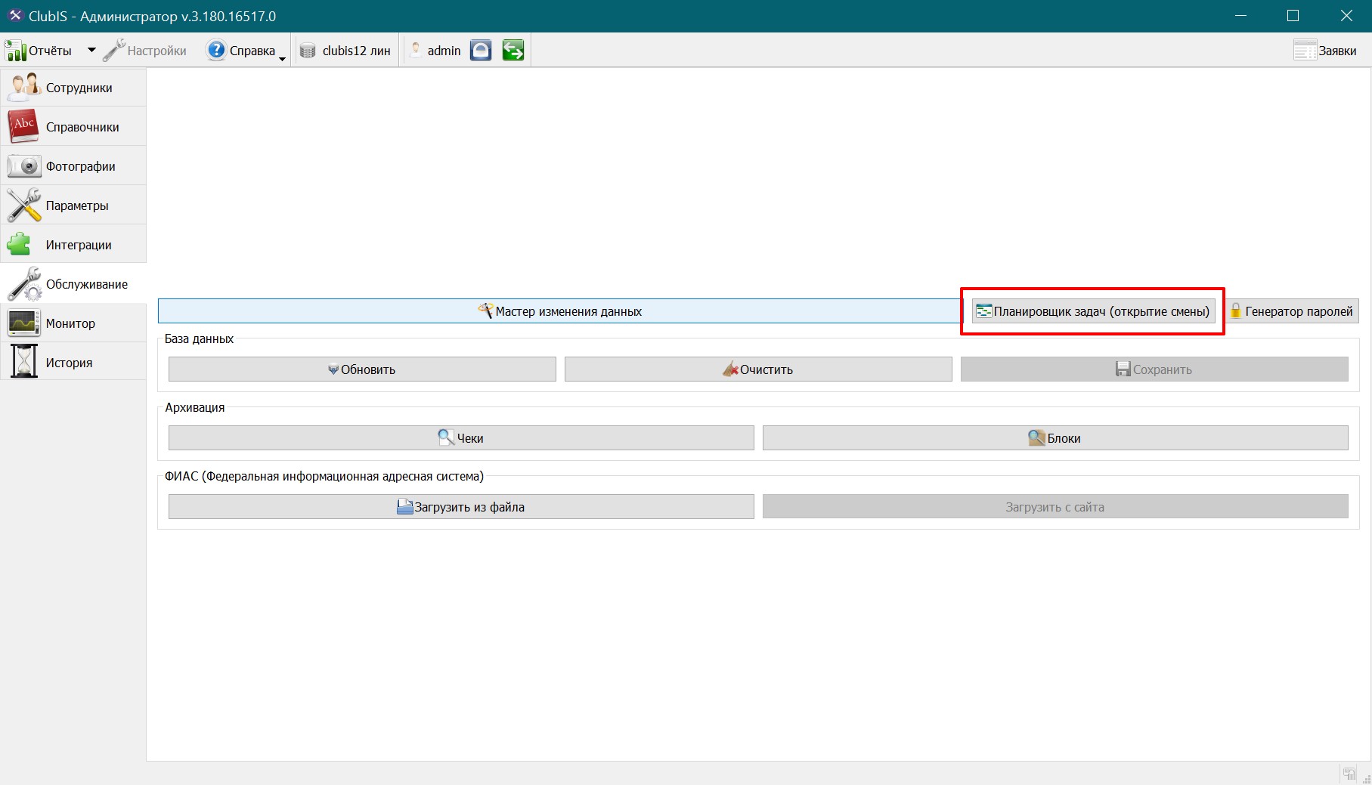Open the Интеграции puzzle section

tap(73, 245)
